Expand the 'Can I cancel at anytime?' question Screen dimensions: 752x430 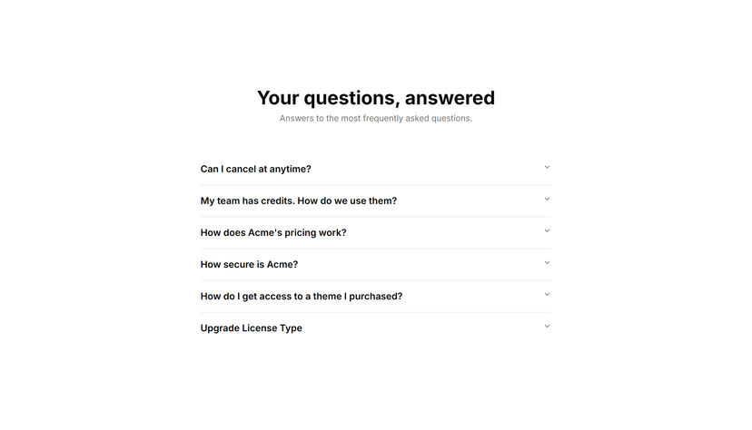pyautogui.click(x=375, y=169)
